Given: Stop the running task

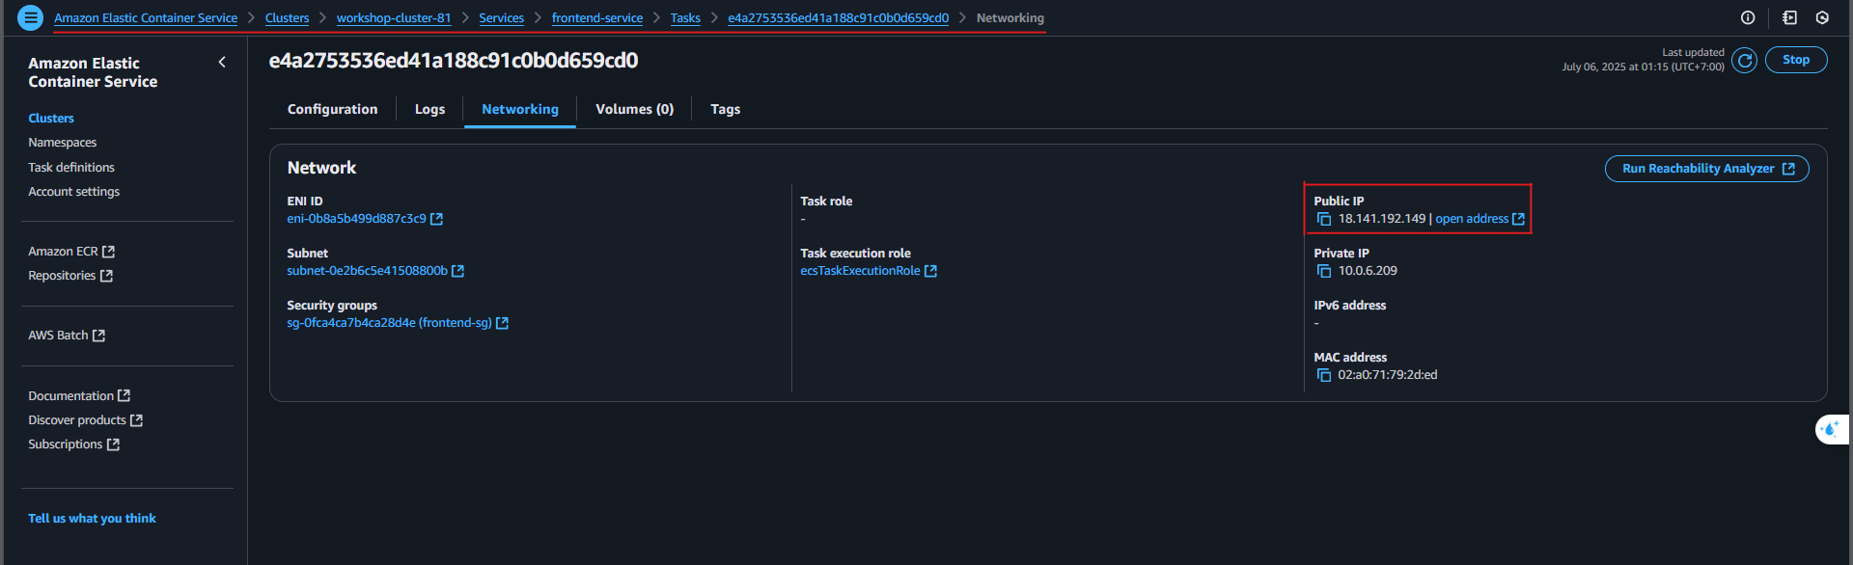Looking at the screenshot, I should pos(1795,60).
